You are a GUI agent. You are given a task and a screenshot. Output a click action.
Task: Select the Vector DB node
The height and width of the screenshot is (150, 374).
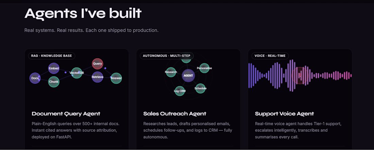(x=77, y=73)
